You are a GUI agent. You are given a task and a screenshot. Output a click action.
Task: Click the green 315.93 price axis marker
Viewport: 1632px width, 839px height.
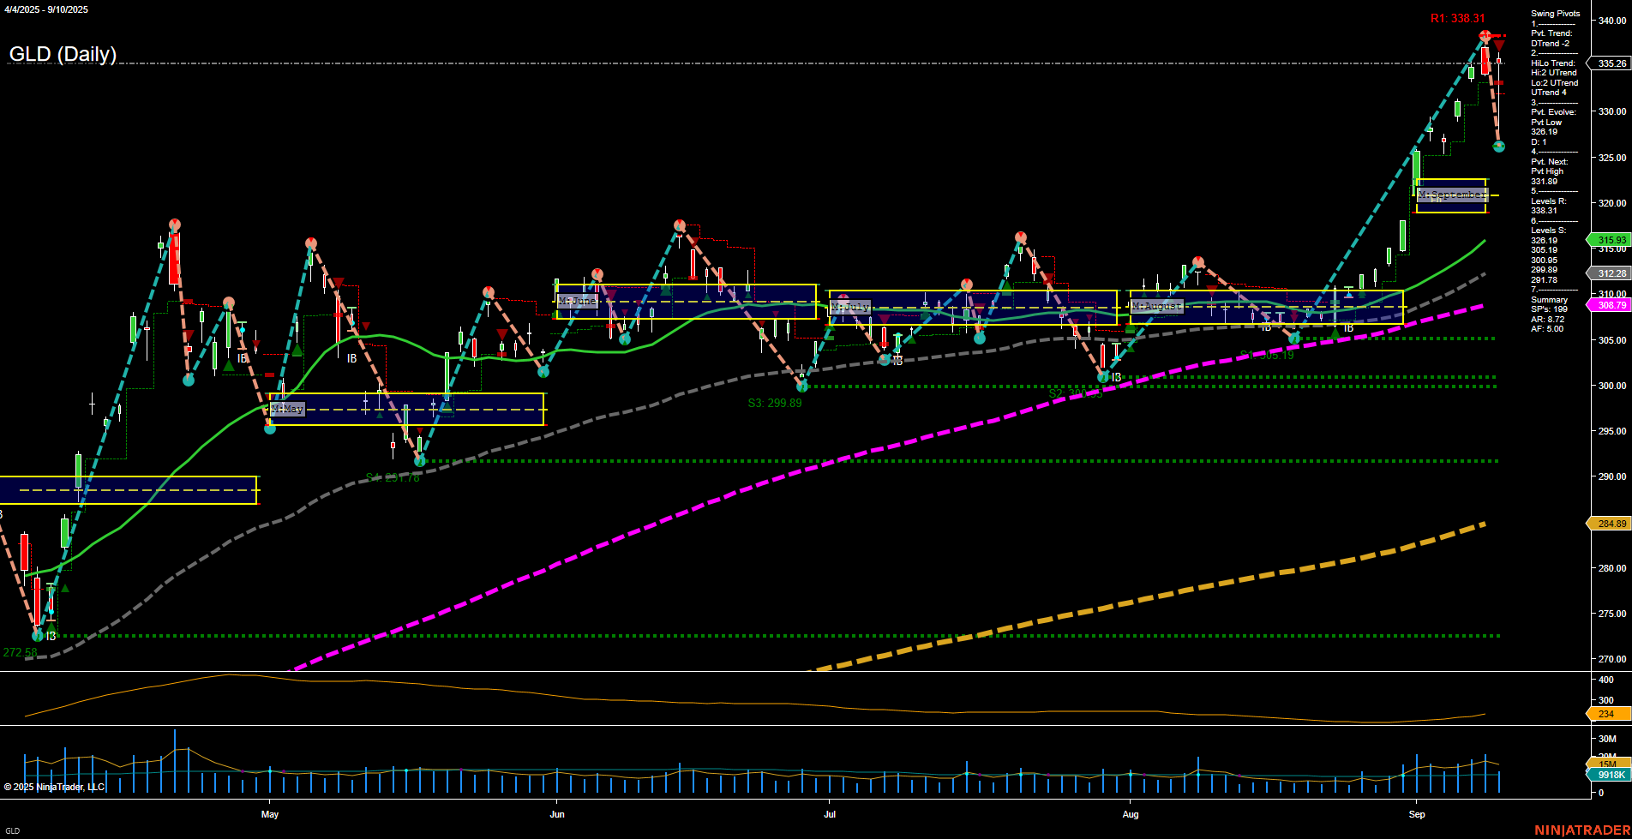[1611, 240]
